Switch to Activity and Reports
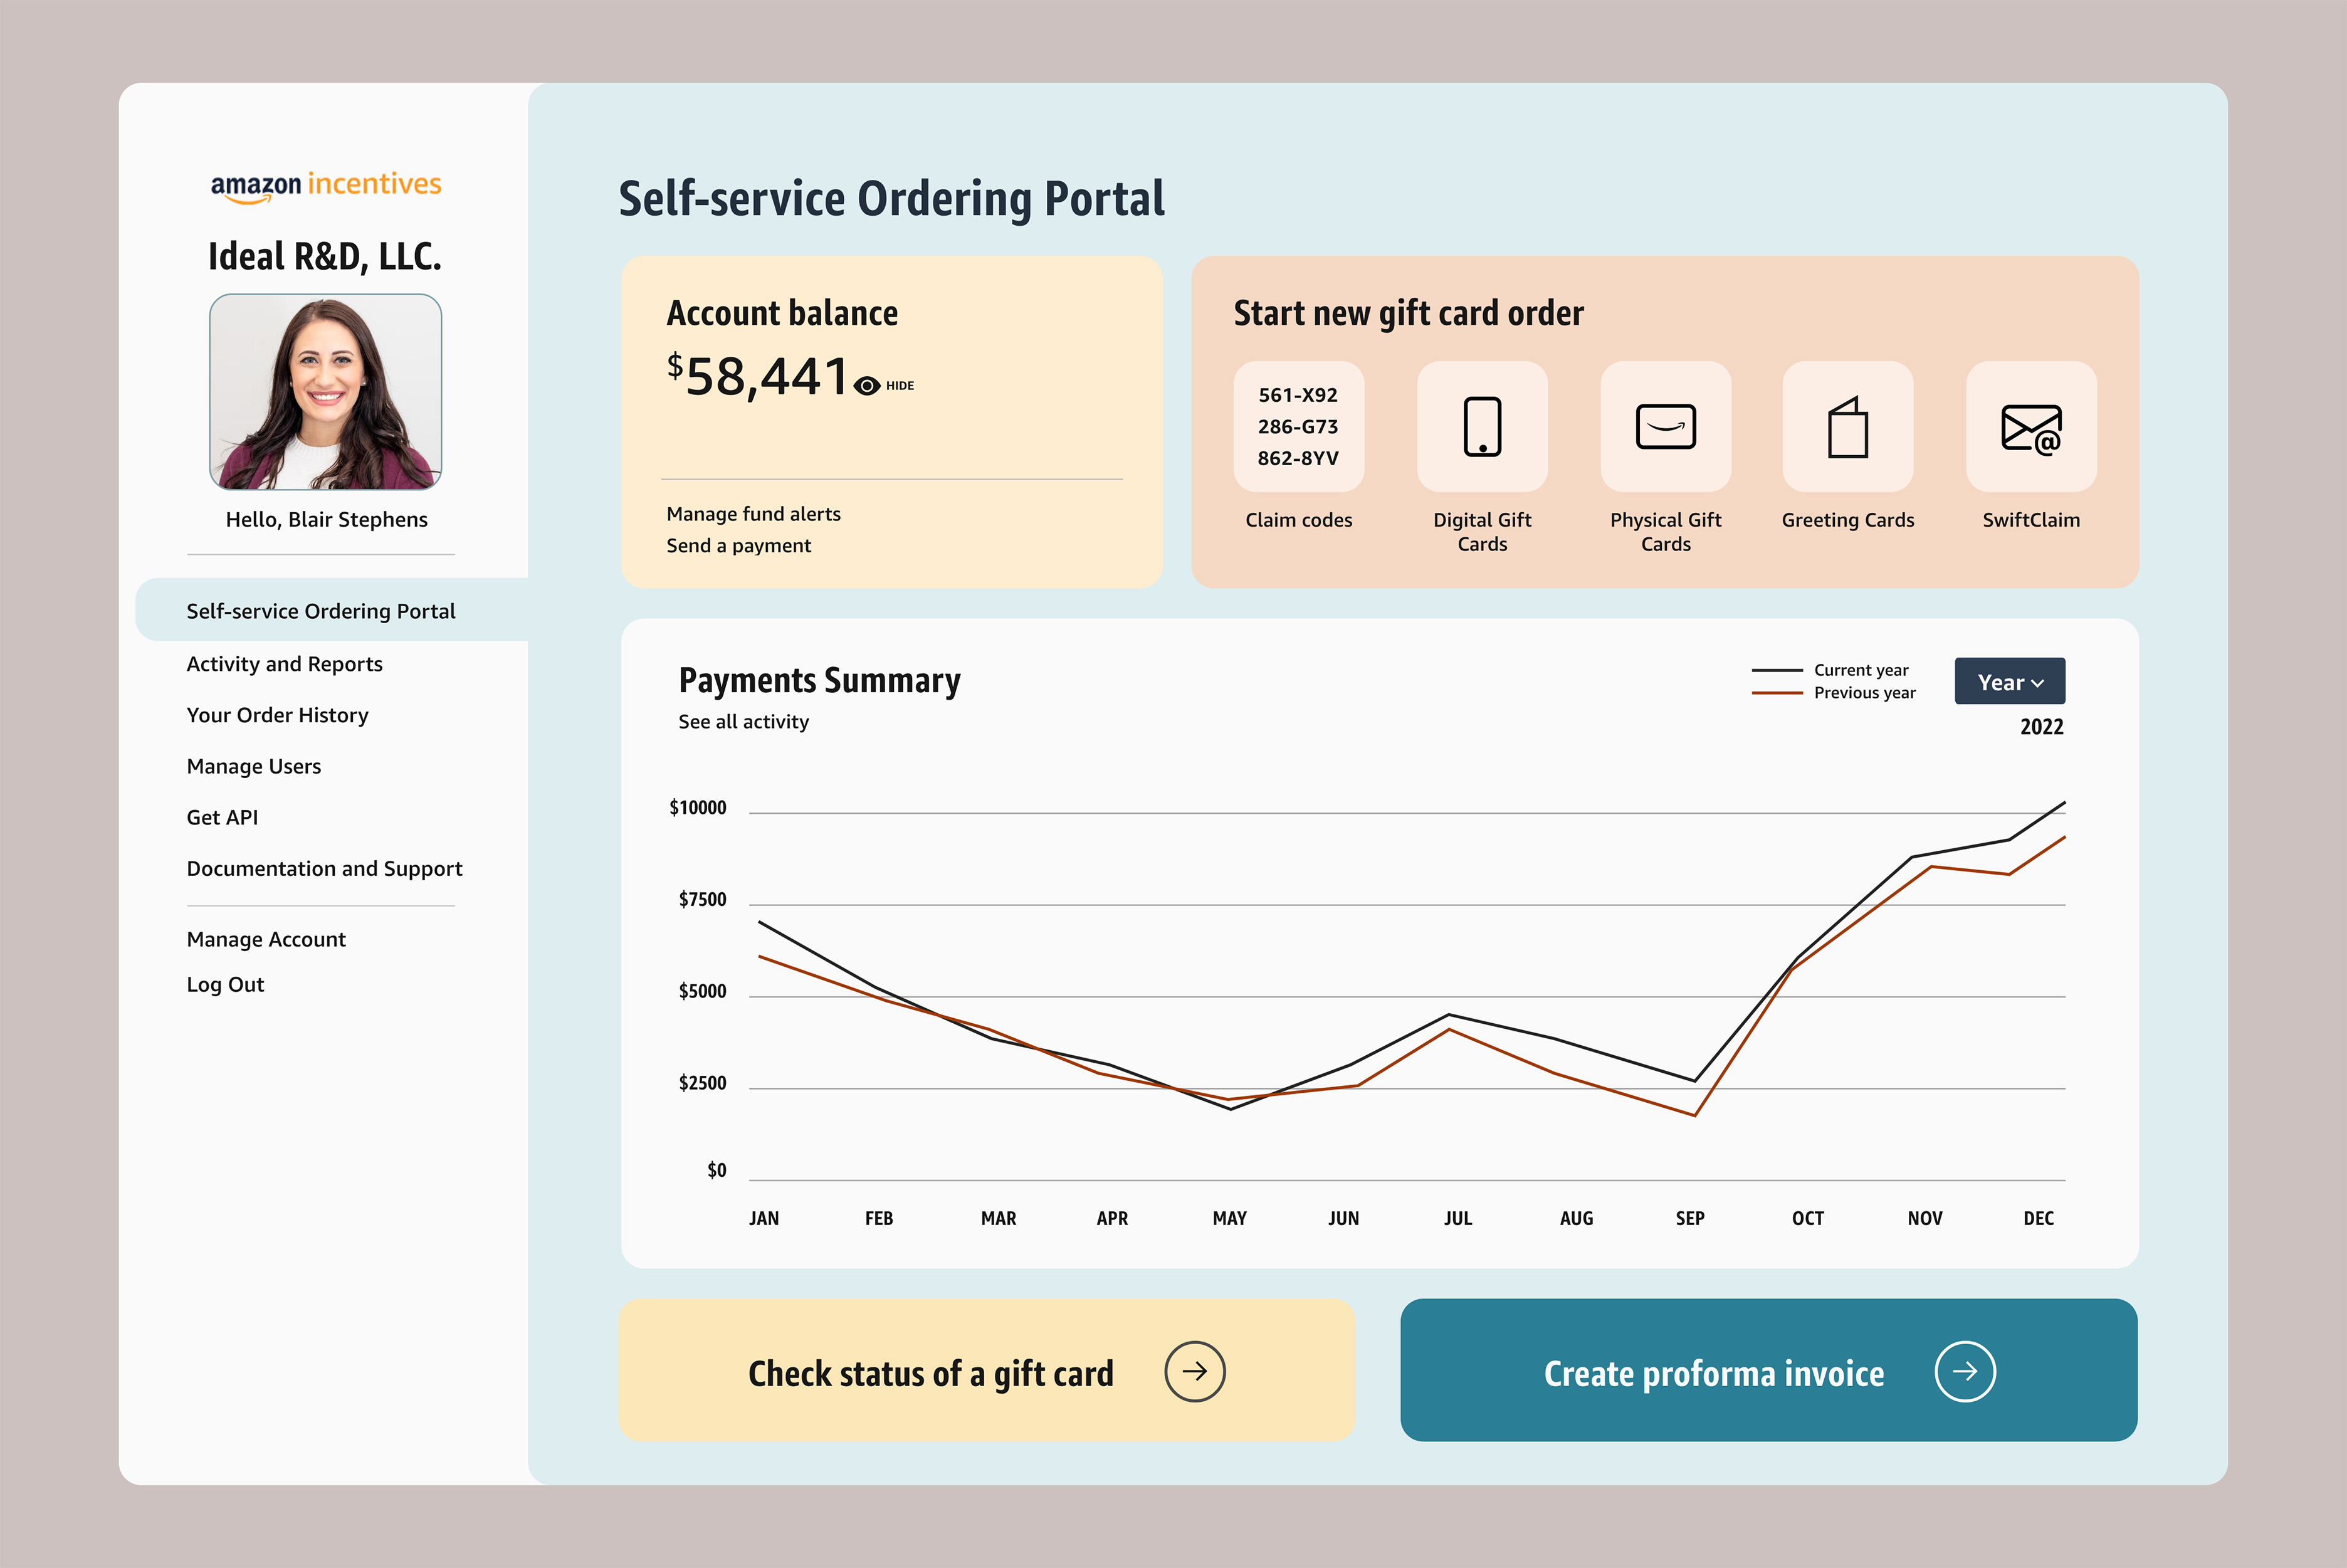This screenshot has height=1568, width=2347. coord(284,663)
